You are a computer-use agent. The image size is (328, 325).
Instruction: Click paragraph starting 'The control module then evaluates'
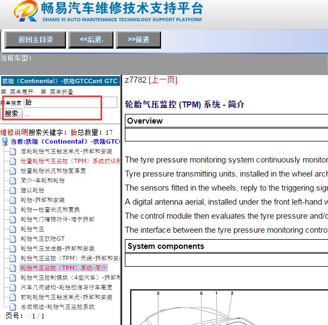226,216
